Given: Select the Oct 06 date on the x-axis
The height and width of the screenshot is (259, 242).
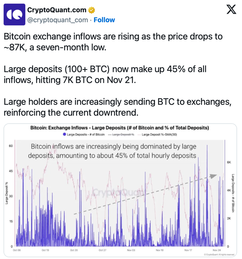Looking at the screenshot, I should tap(17, 250).
